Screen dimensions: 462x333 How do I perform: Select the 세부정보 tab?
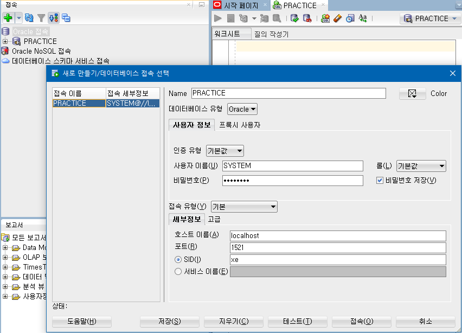(187, 219)
